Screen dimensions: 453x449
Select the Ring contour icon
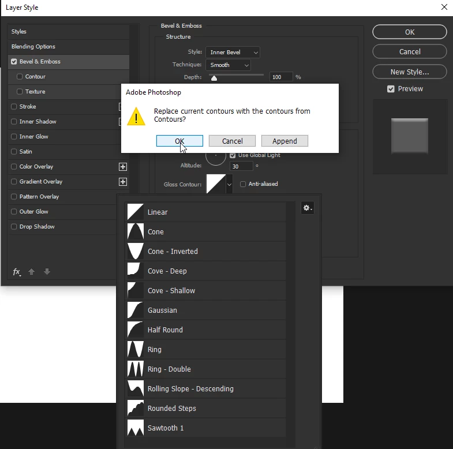136,350
